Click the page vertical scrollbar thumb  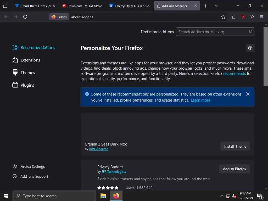(266, 57)
